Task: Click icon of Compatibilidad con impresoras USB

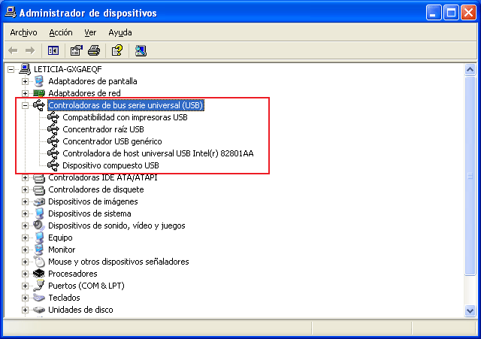Action: (53, 117)
